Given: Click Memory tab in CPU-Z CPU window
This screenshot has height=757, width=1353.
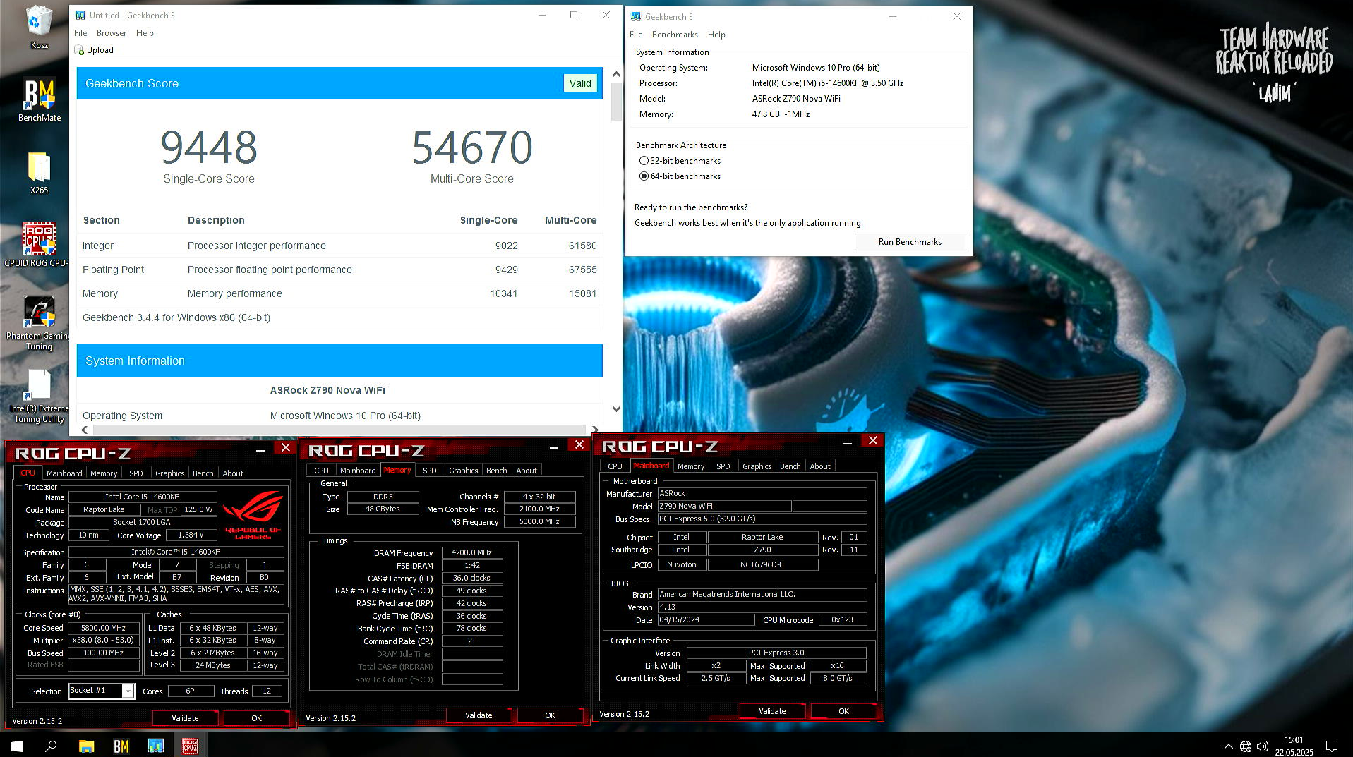Looking at the screenshot, I should (x=104, y=473).
